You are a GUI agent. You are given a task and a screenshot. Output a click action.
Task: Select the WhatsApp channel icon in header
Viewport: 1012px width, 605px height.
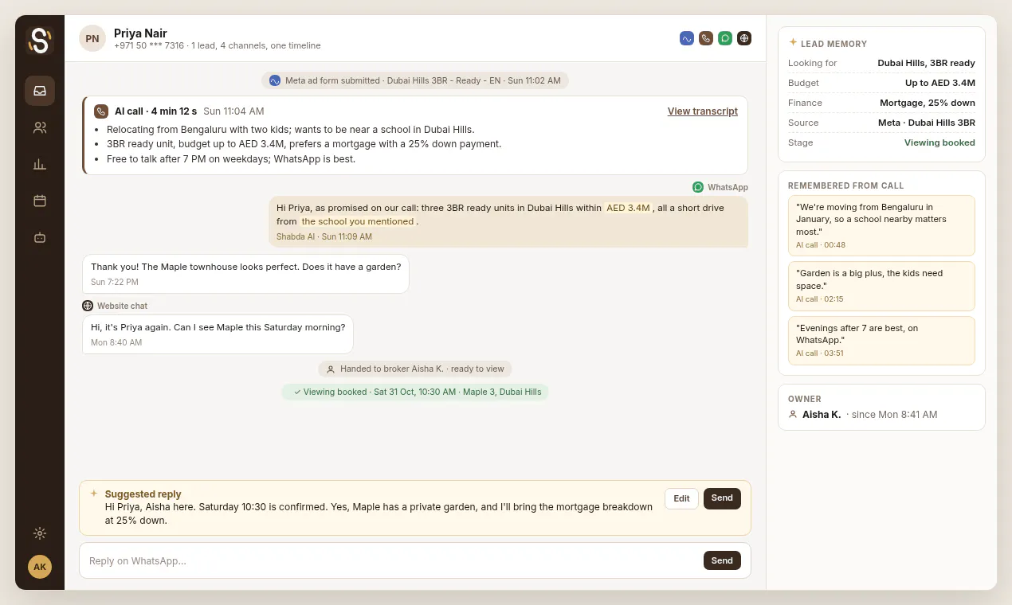tap(725, 38)
